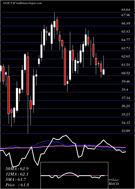Screen dimensions: 135x189
Task: Click the 62.65 price axis label
Action: coord(126,56)
